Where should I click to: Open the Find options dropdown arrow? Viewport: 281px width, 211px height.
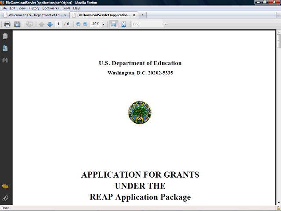(165, 24)
